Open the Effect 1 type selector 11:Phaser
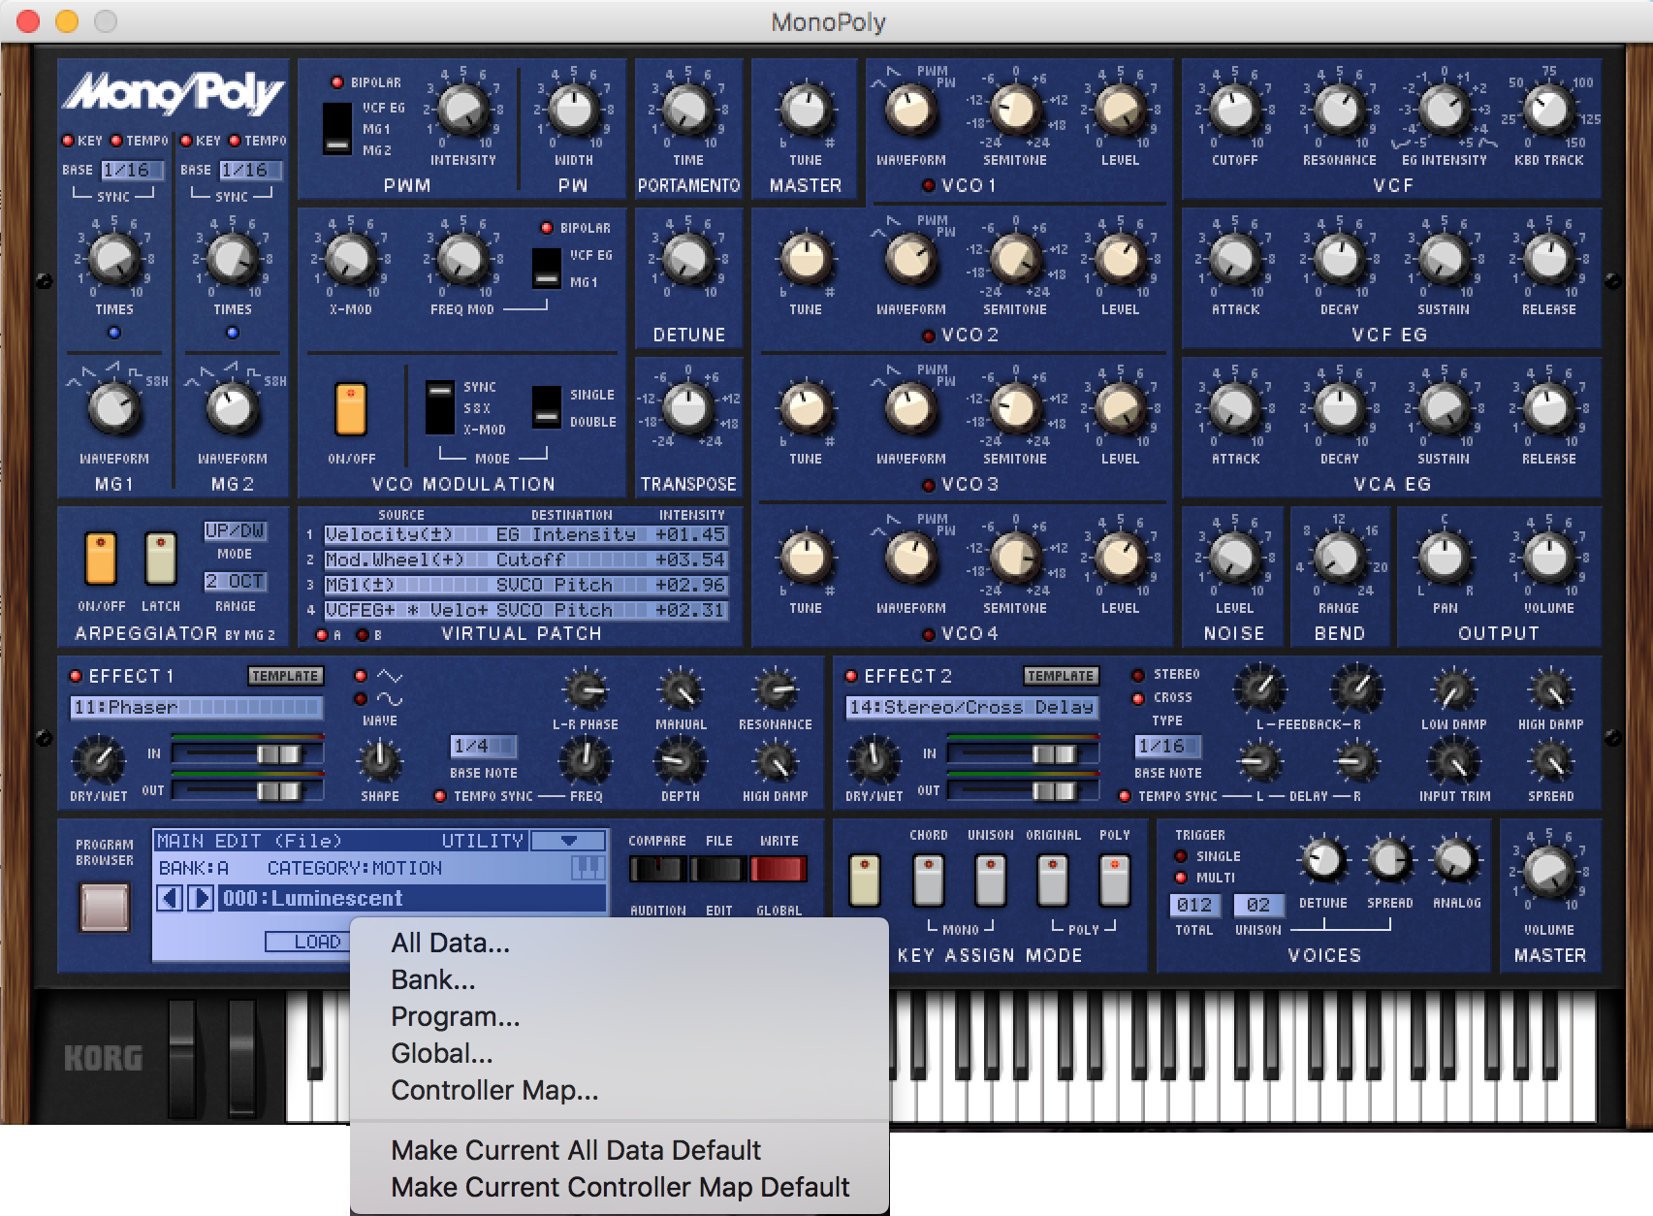The image size is (1653, 1216). tap(196, 708)
